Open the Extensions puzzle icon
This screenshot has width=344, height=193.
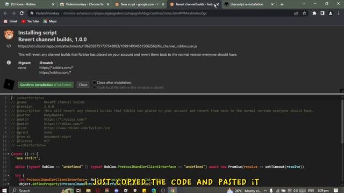pos(314,13)
